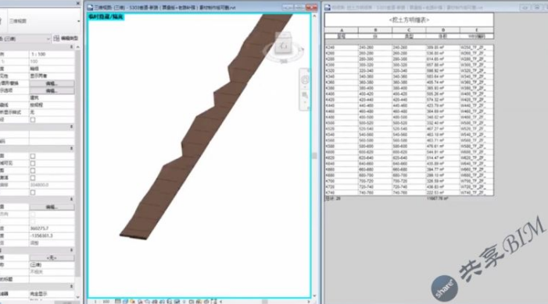
Task: Click the first 编辑... button in Properties
Action: coord(52,83)
